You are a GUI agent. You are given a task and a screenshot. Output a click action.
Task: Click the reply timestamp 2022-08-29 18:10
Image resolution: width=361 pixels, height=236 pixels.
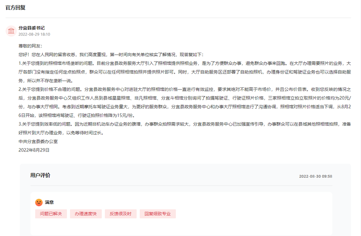tap(34, 34)
